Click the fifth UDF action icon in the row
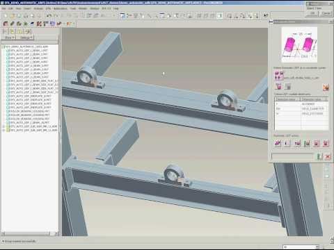Screen dimensions: 334x250 click(x=317, y=144)
